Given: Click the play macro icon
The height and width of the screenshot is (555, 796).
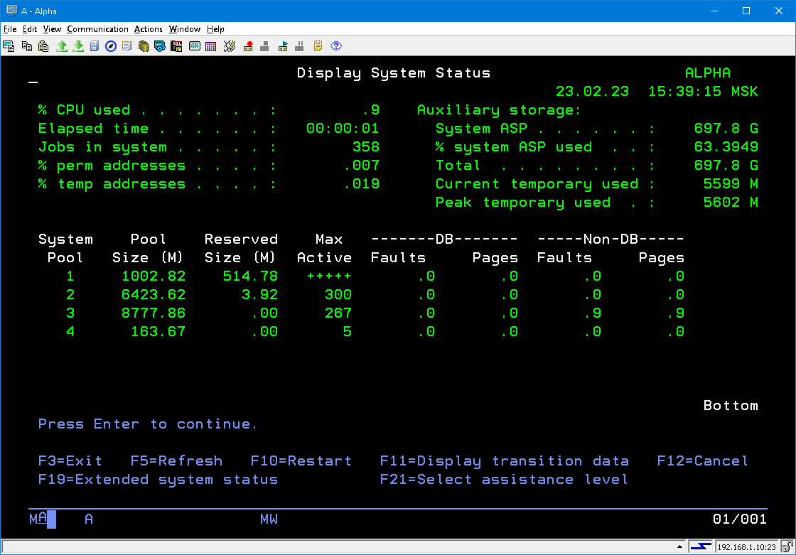Looking at the screenshot, I should click(283, 46).
